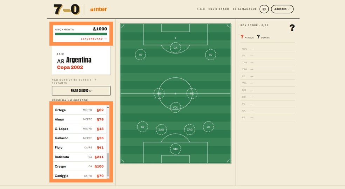Select the PE left winger slot
This screenshot has height=189, width=345.
click(140, 55)
